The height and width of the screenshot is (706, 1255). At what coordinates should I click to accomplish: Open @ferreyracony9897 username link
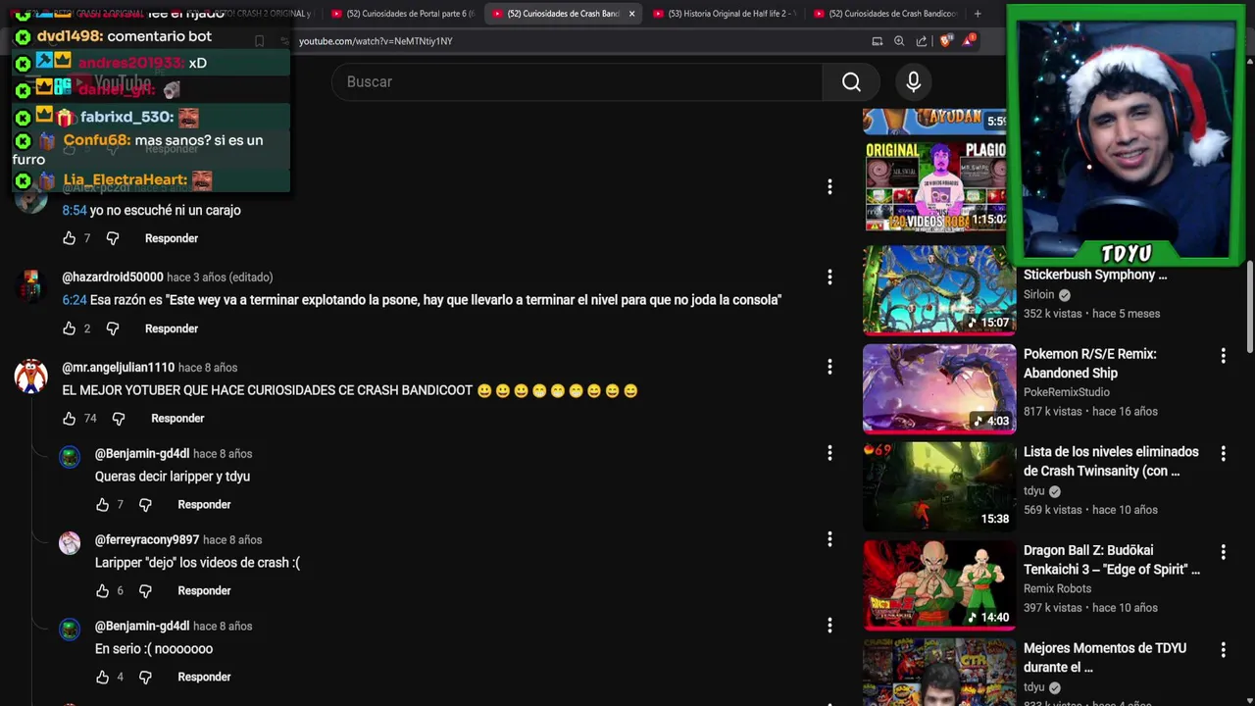(x=147, y=540)
